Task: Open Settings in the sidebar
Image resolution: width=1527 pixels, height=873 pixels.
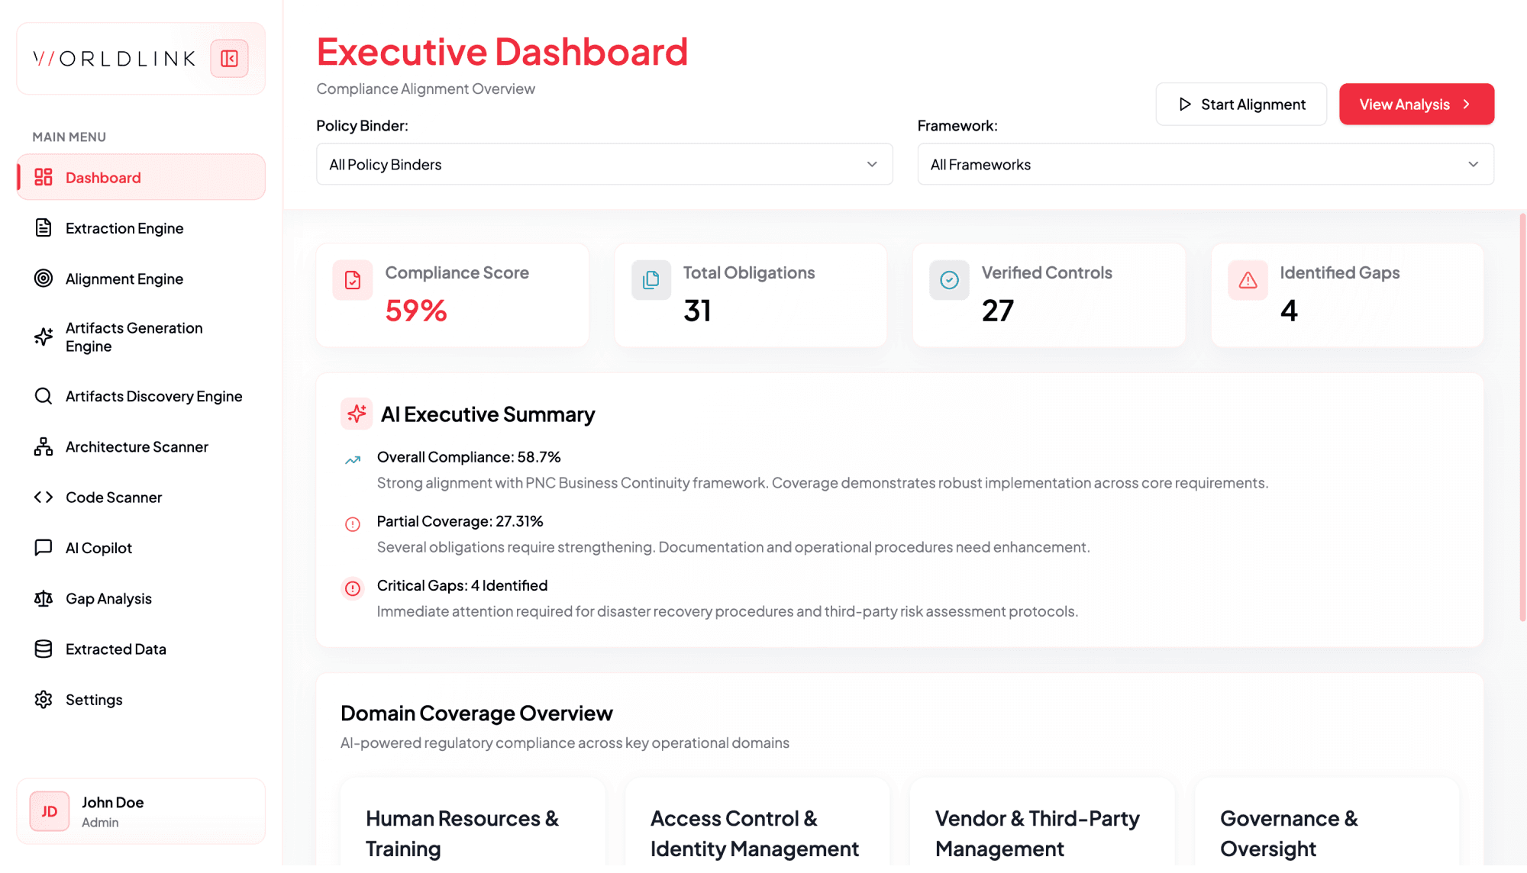Action: tap(94, 700)
